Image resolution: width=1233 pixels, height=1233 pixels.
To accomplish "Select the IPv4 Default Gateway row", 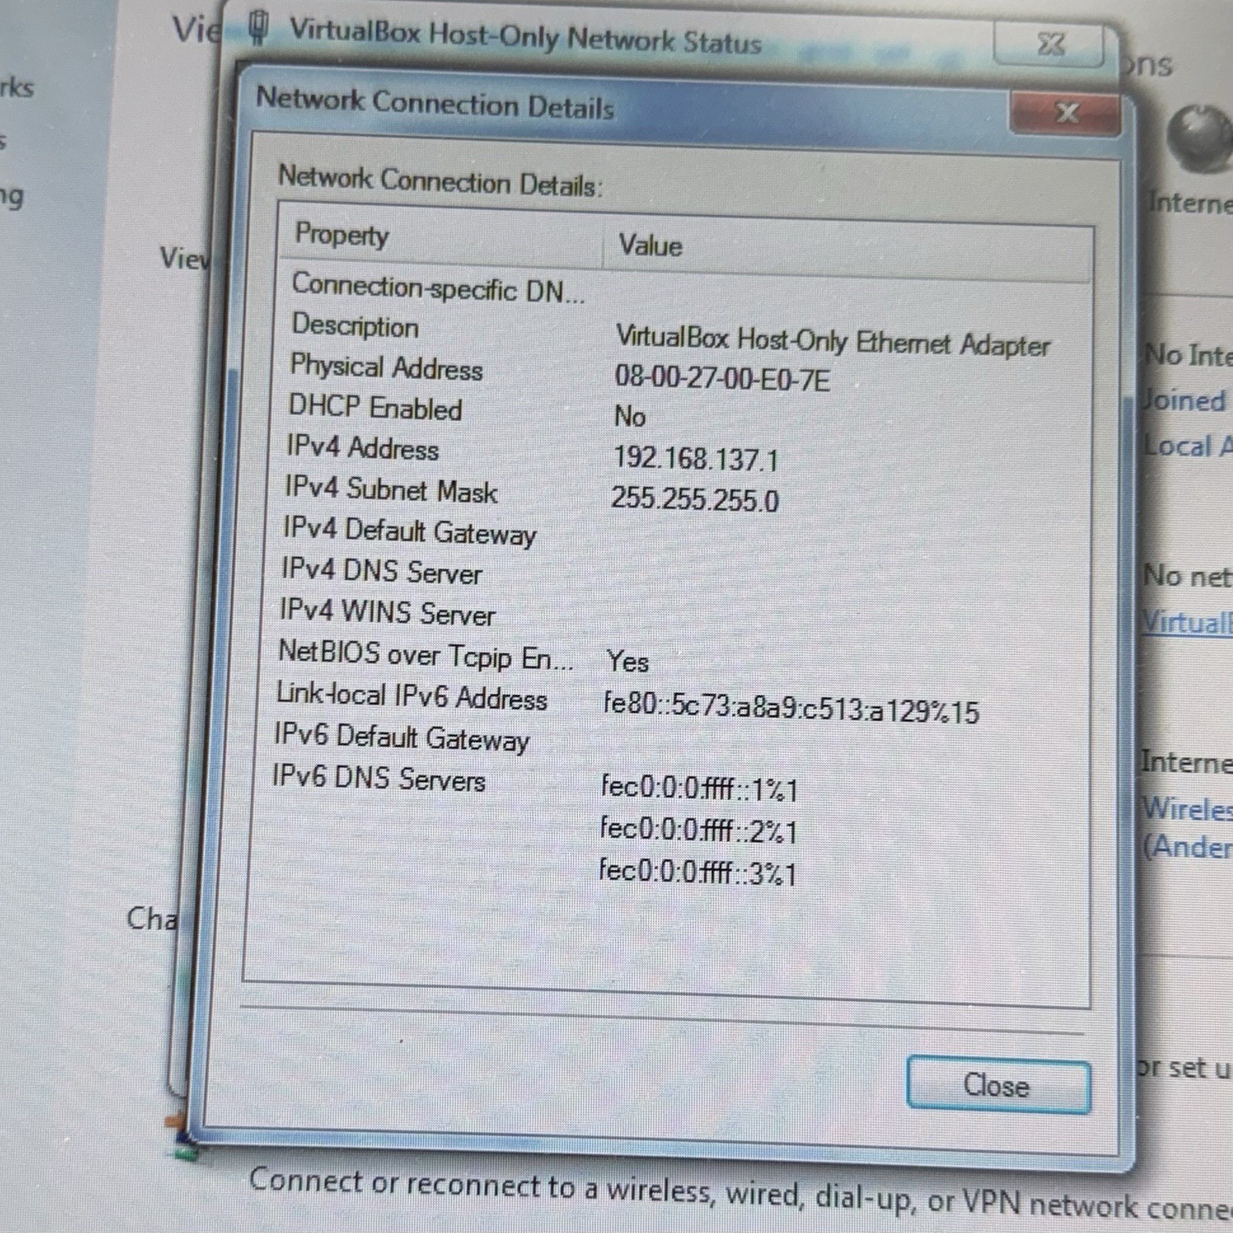I will pos(409,532).
